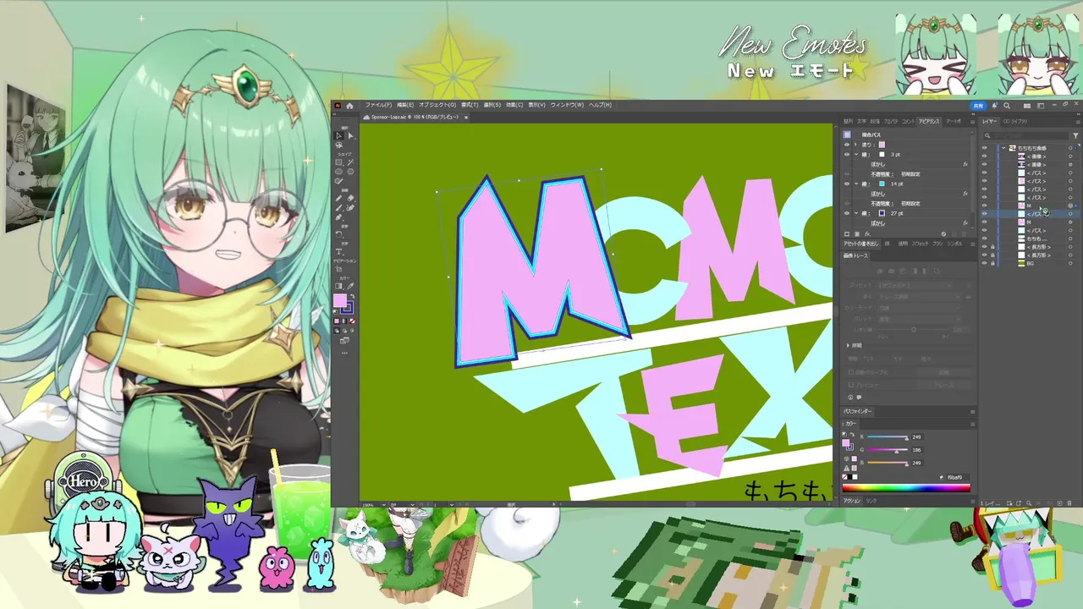This screenshot has width=1083, height=609.
Task: Expand 詳細 section in Image Trace
Action: [849, 345]
